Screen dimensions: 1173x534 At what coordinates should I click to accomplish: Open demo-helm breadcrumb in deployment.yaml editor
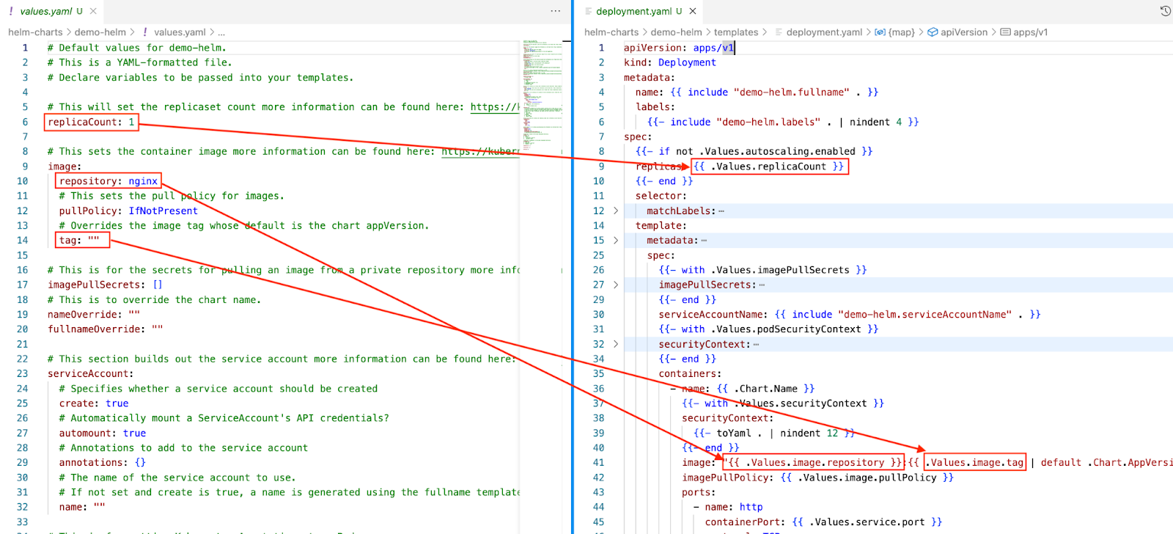click(677, 32)
